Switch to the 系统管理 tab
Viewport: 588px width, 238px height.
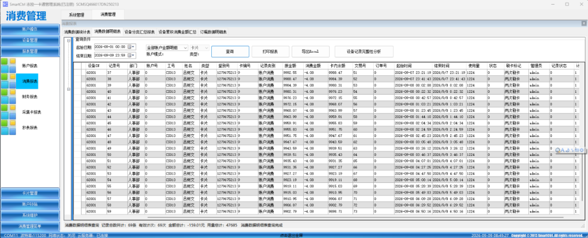[76, 14]
